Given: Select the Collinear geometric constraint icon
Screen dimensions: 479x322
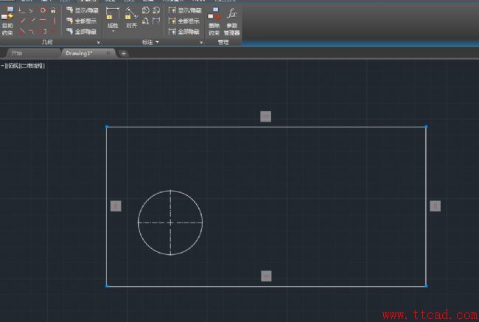Looking at the screenshot, I should [x=32, y=10].
